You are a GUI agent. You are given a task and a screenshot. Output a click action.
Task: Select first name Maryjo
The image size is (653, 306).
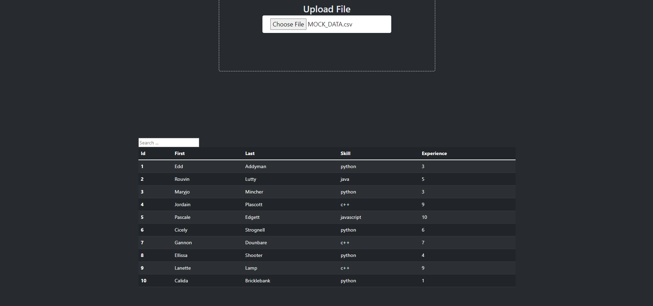182,192
